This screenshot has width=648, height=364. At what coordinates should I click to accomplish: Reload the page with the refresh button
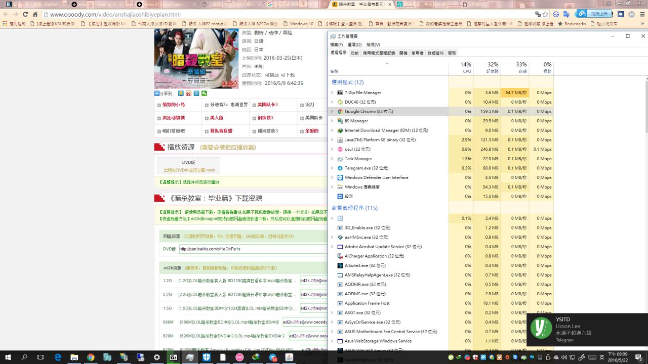(35, 15)
